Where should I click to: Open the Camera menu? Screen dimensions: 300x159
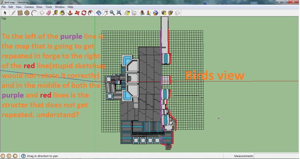click(x=29, y=7)
